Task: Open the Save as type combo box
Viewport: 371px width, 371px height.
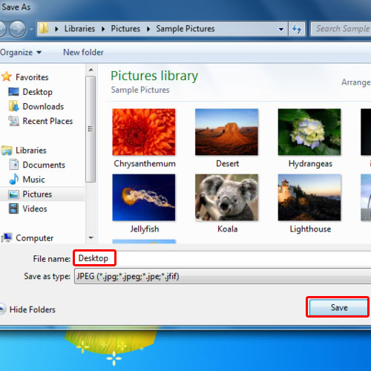Action: (x=223, y=276)
